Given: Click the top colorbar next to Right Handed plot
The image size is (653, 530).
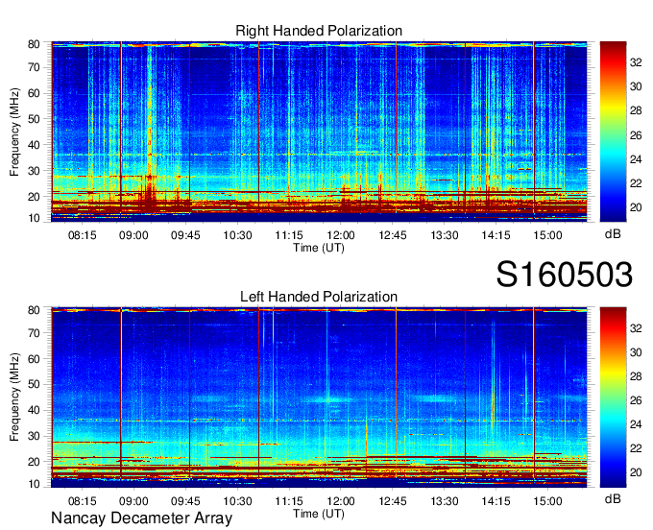Looking at the screenshot, I should [x=613, y=132].
